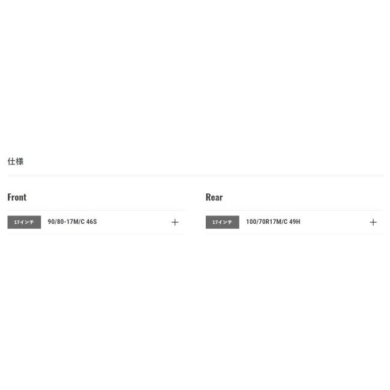Image resolution: width=390 pixels, height=390 pixels.
Task: Select the Rear section heading
Action: point(214,197)
